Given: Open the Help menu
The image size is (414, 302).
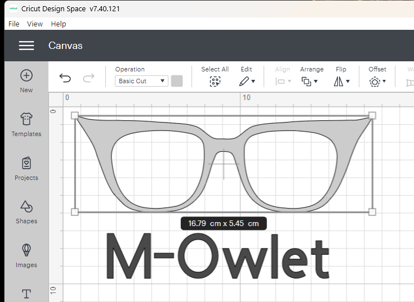Looking at the screenshot, I should tap(59, 24).
